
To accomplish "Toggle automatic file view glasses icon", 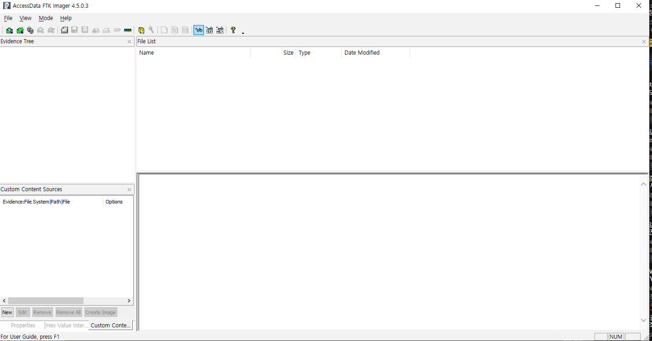I will pos(198,31).
